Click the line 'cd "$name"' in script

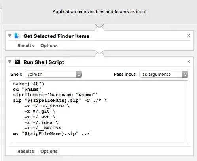[x=27, y=89]
